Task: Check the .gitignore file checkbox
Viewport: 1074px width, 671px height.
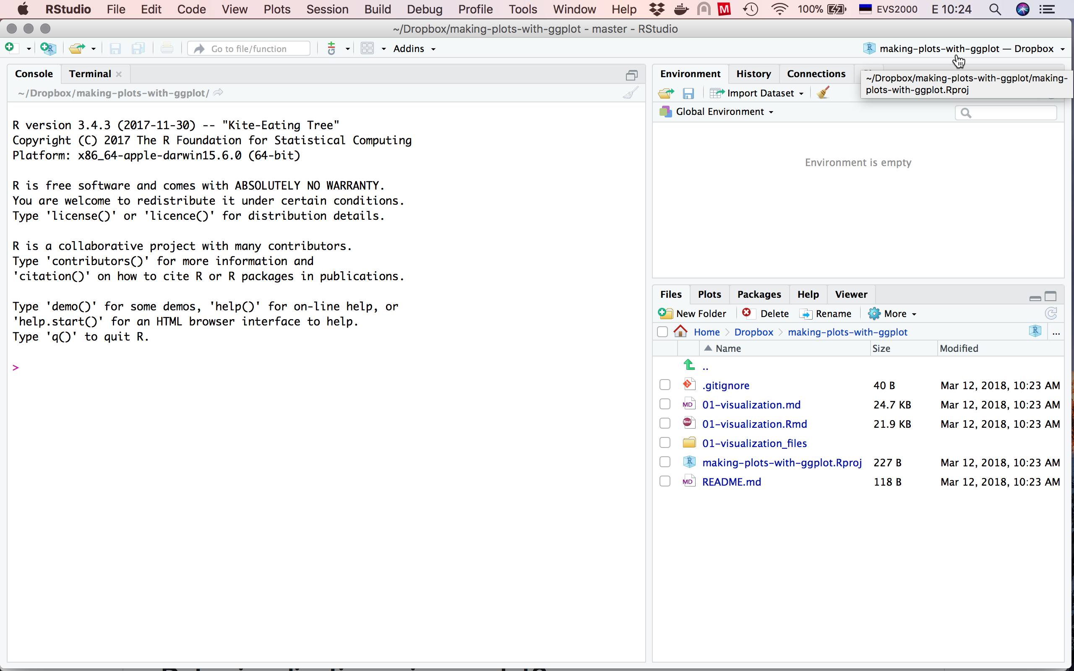Action: 665,385
